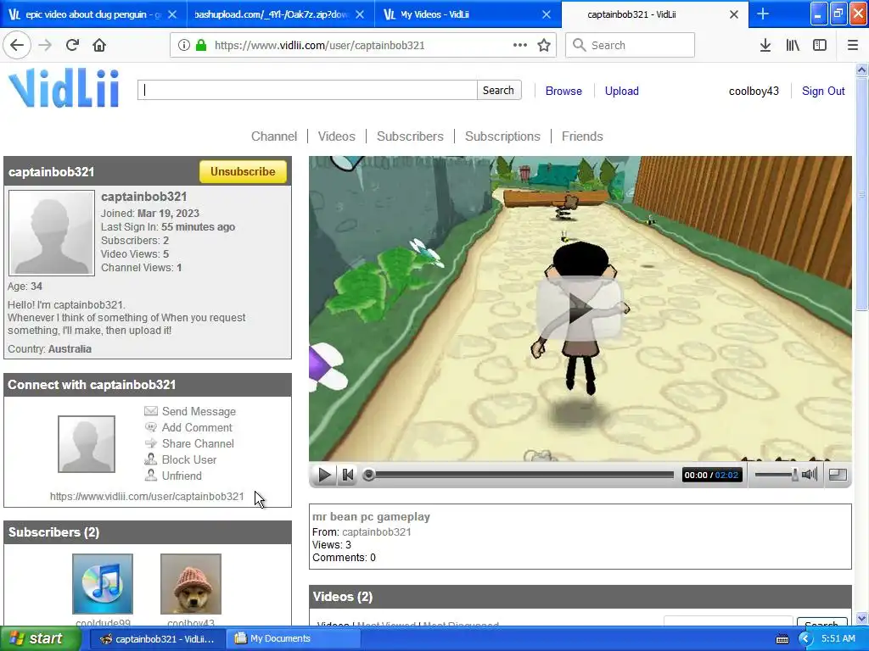Screen dimensions: 869x651
Task: Click captainbob321 link after From:
Action: pyautogui.click(x=376, y=532)
